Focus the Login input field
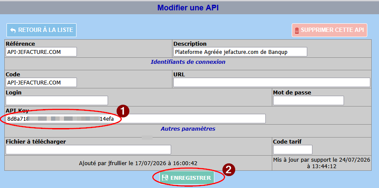The width and height of the screenshot is (379, 188). (x=57, y=100)
